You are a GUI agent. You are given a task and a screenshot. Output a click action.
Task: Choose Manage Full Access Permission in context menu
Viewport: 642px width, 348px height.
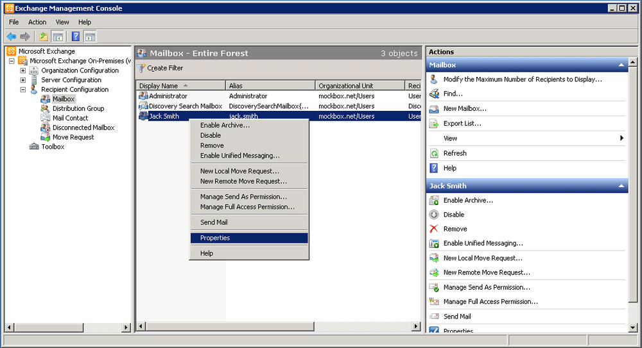click(x=249, y=207)
